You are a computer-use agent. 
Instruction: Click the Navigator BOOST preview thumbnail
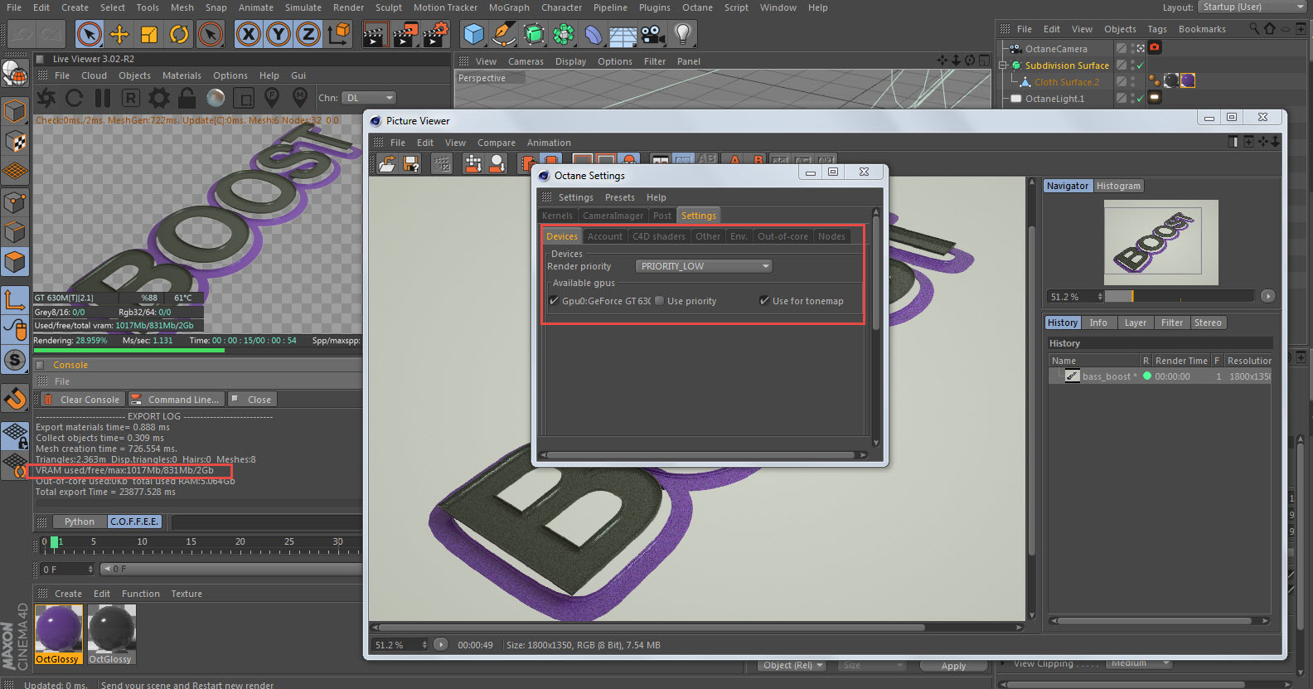click(x=1160, y=242)
